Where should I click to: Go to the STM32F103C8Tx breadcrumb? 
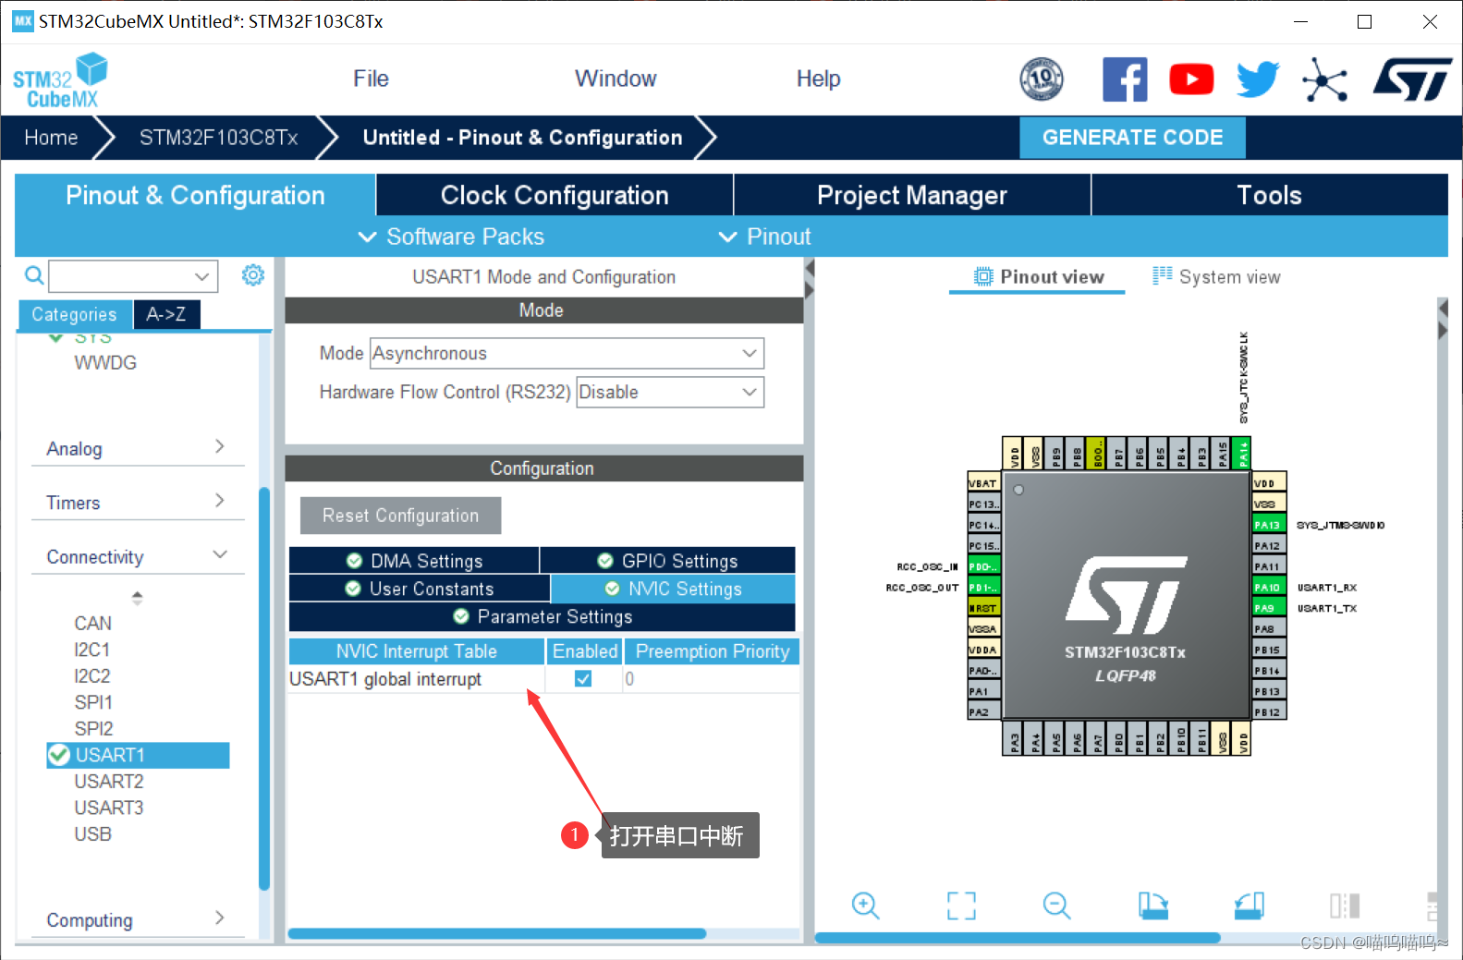[218, 138]
